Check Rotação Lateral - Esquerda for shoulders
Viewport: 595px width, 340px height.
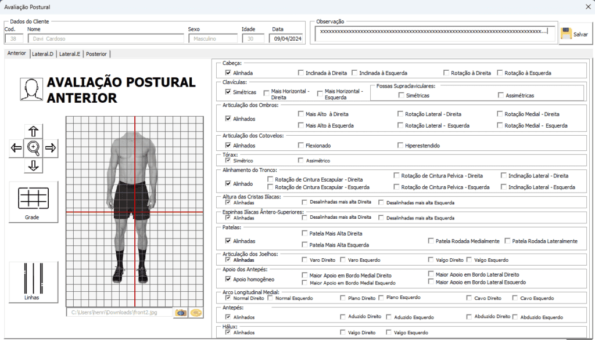point(400,125)
